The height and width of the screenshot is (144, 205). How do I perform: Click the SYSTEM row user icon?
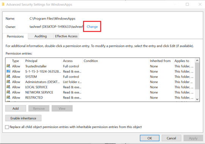8,76
